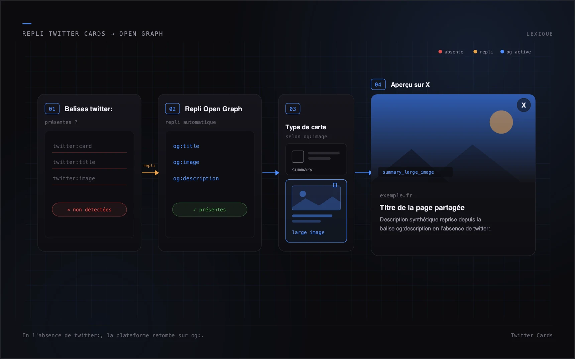The height and width of the screenshot is (359, 575).
Task: Click the 03 step number badge
Action: click(293, 109)
